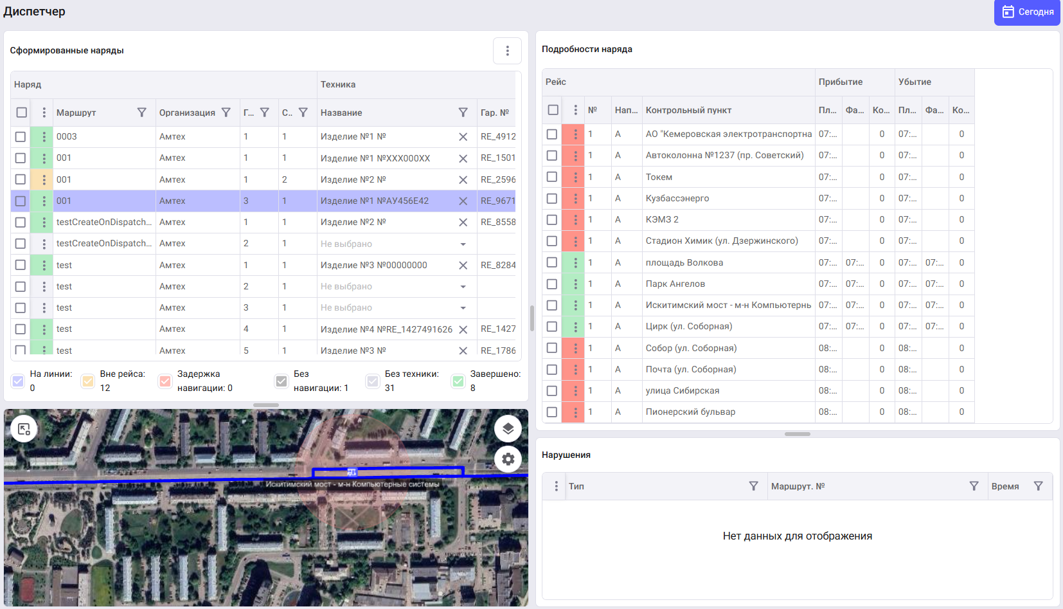Filter violations by Маршрут. №
1063x609 pixels.
point(974,486)
